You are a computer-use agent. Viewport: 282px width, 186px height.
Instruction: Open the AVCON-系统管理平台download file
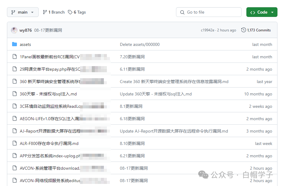coord(50,168)
